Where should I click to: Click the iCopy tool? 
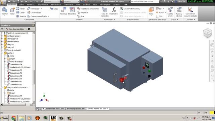(54, 9)
